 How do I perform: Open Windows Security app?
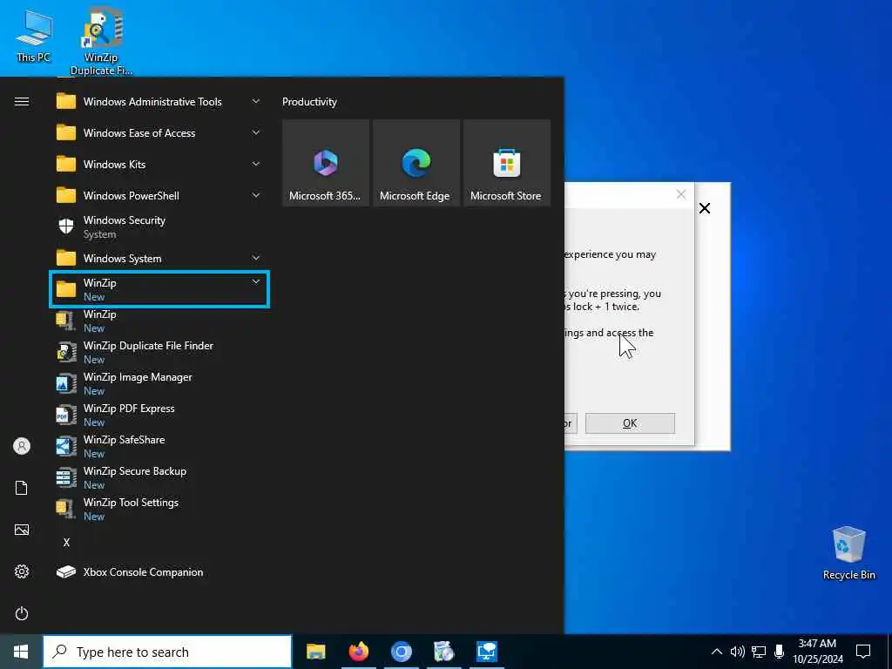click(159, 226)
